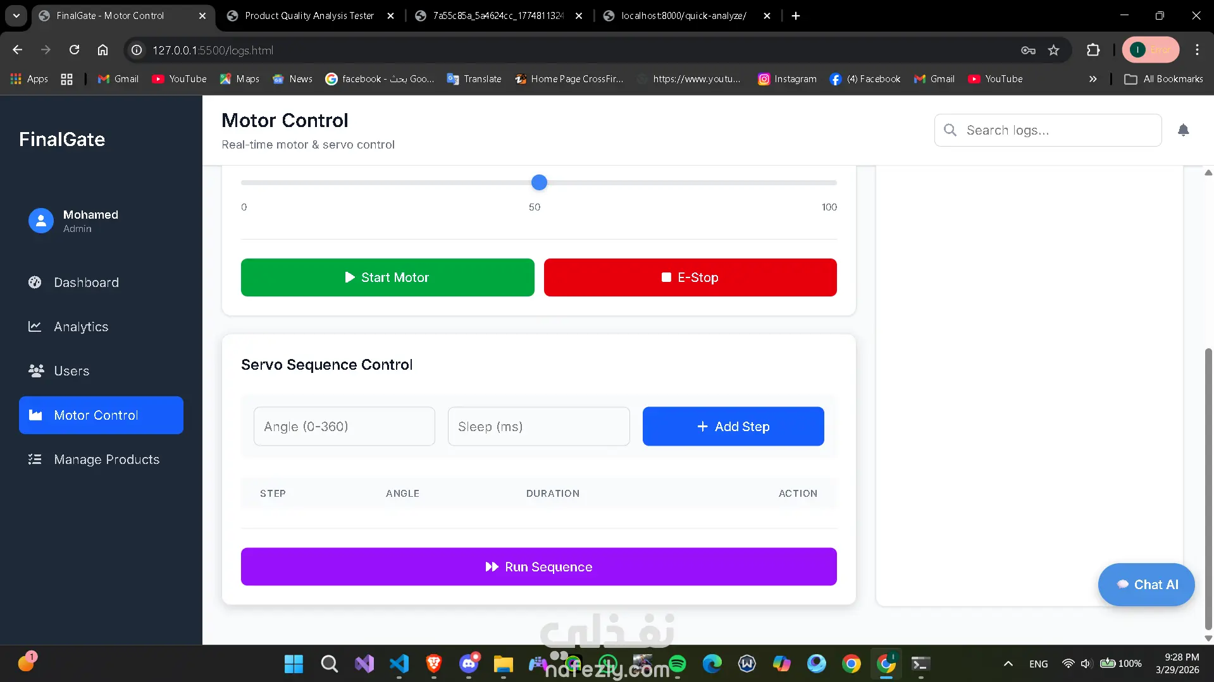Click the purple Run Sequence button

coord(539,567)
